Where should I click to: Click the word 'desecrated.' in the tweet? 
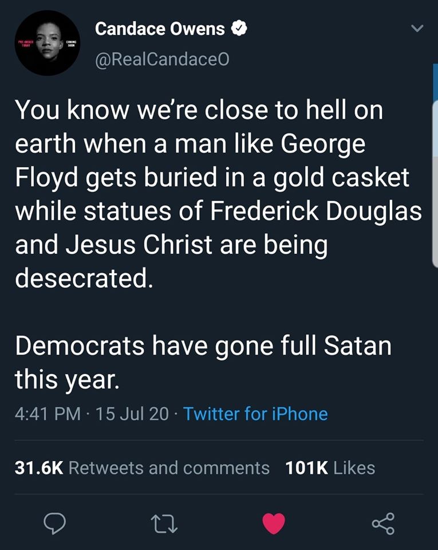tap(84, 279)
